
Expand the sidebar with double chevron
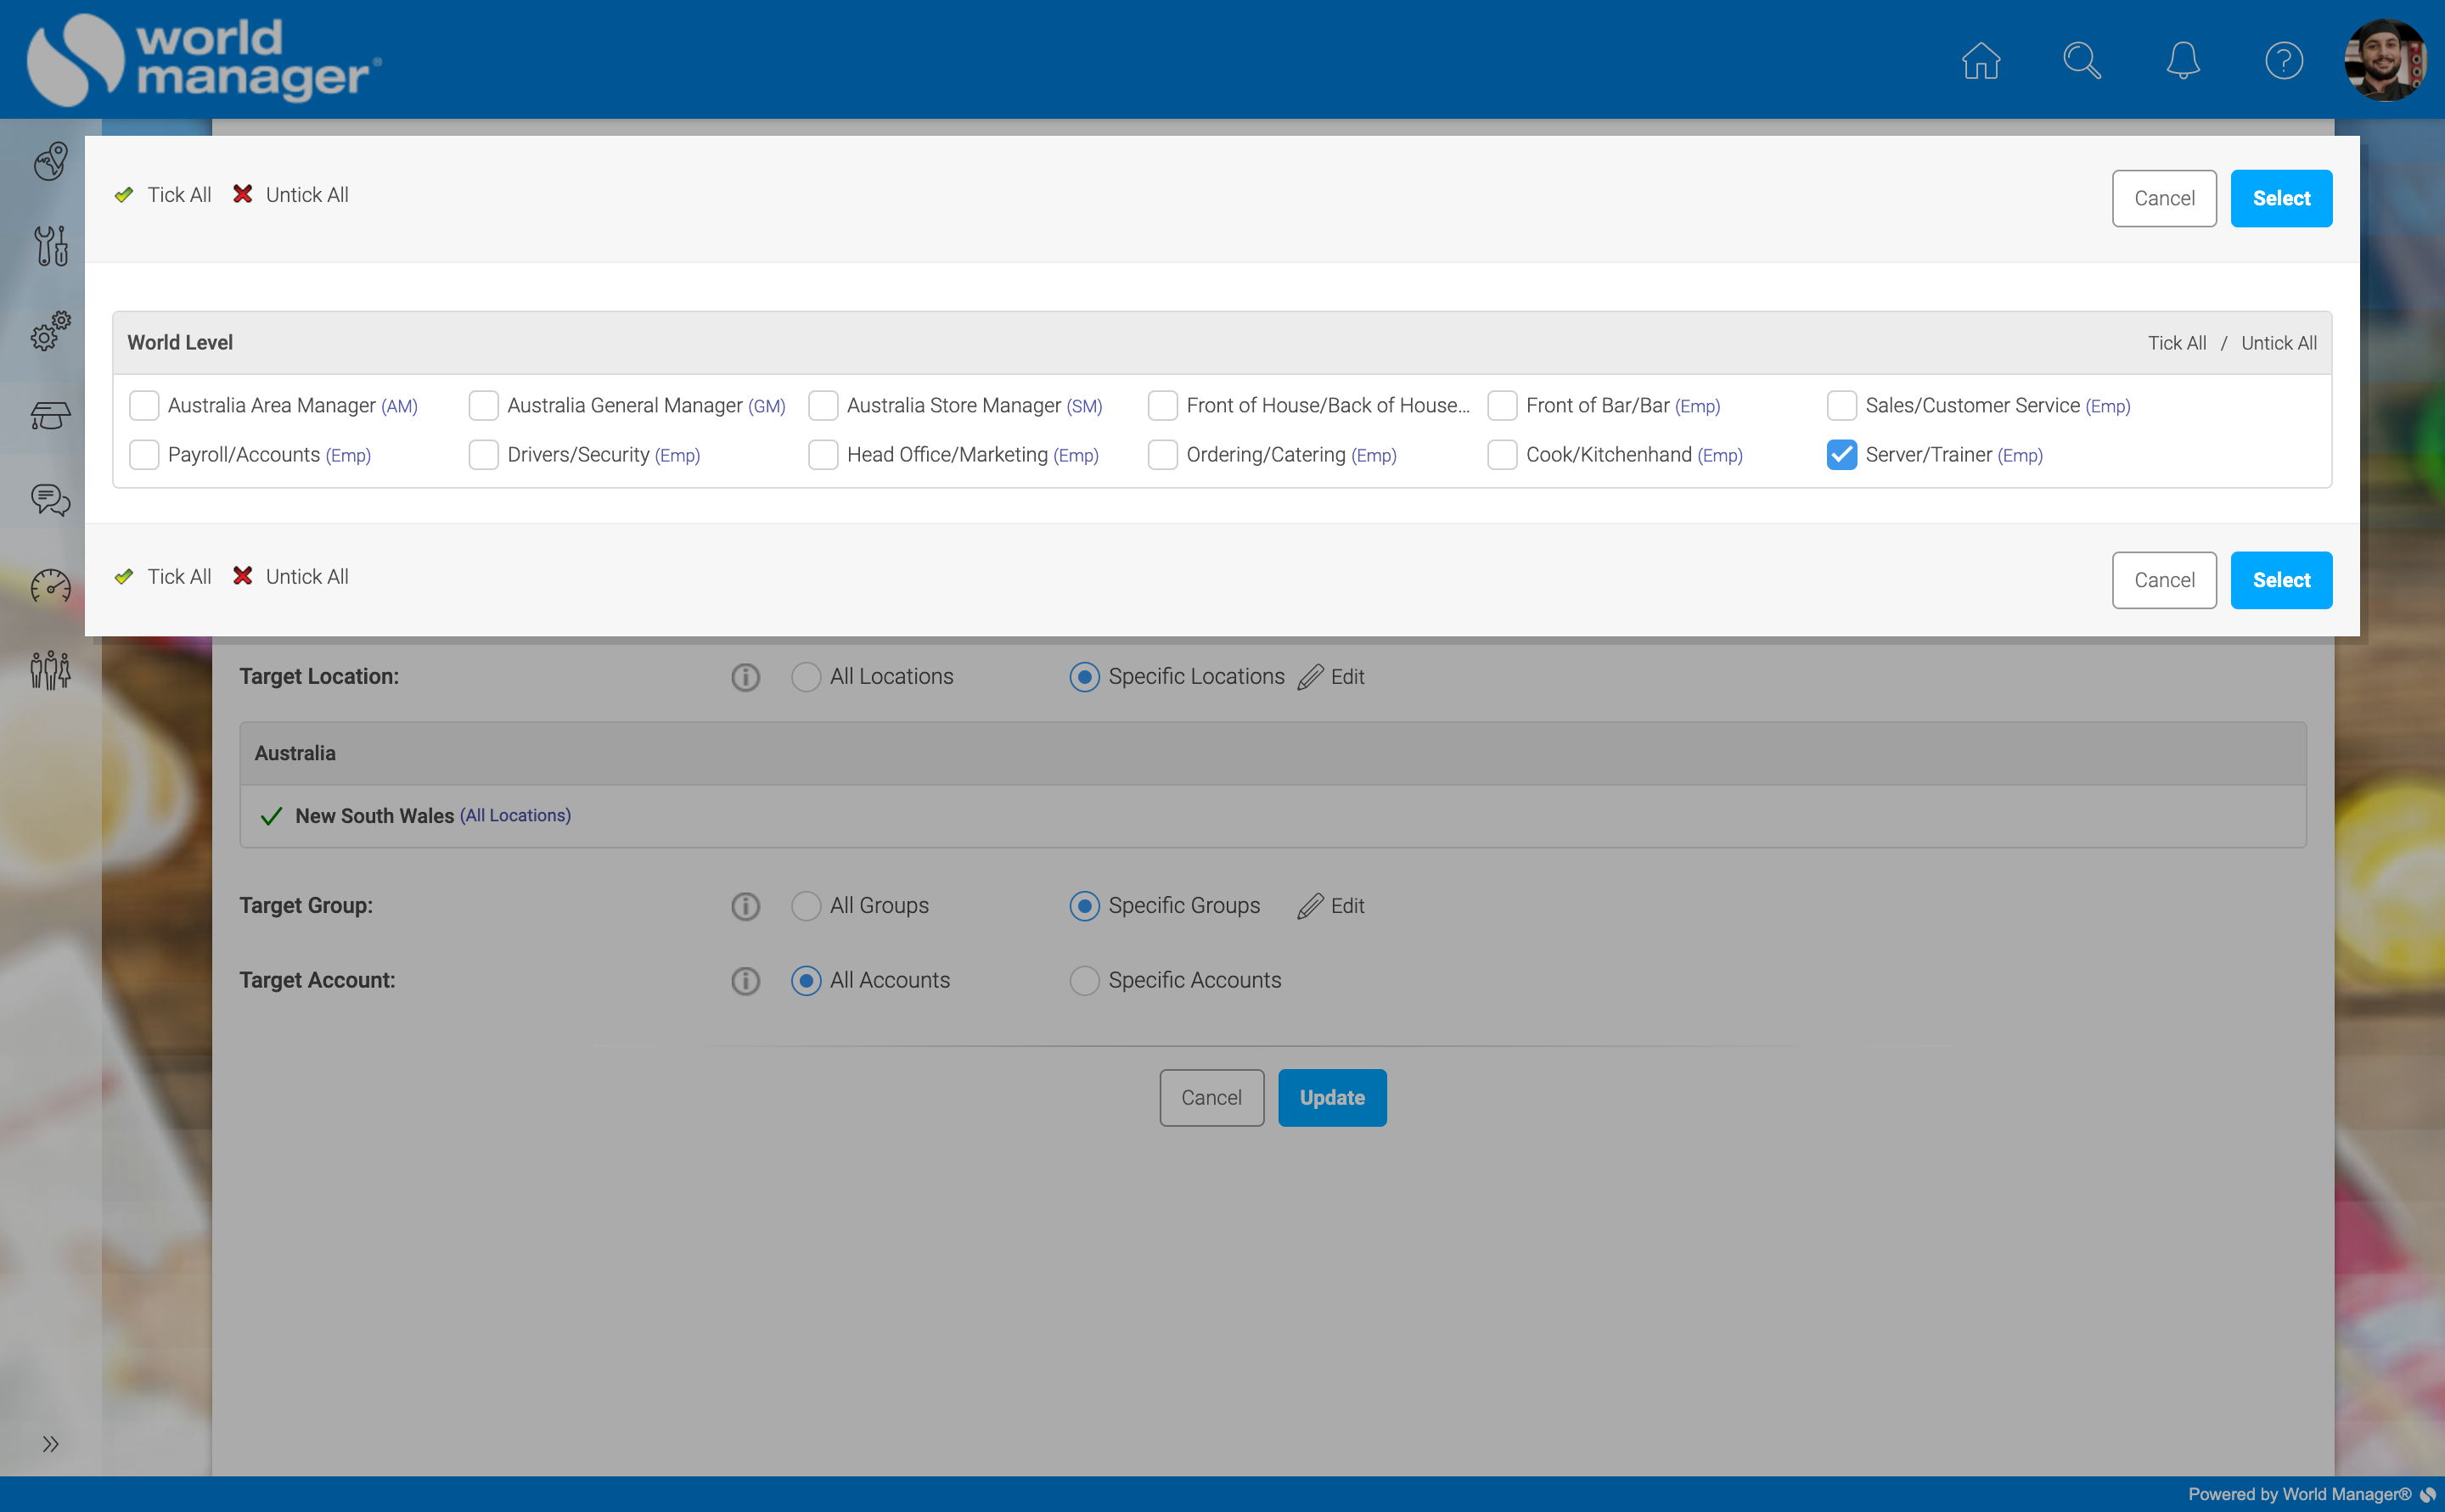[x=50, y=1443]
